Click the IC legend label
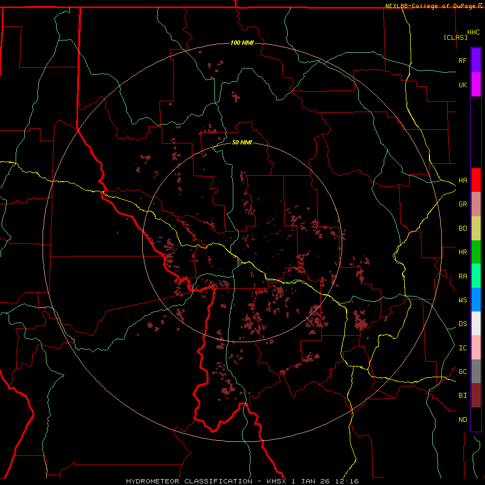 coord(462,348)
